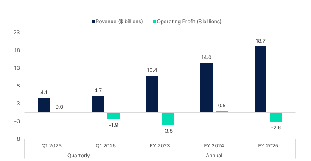Select the 'Operating Profit ($ billions)' legend label
The height and width of the screenshot is (161, 311).
tap(189, 22)
